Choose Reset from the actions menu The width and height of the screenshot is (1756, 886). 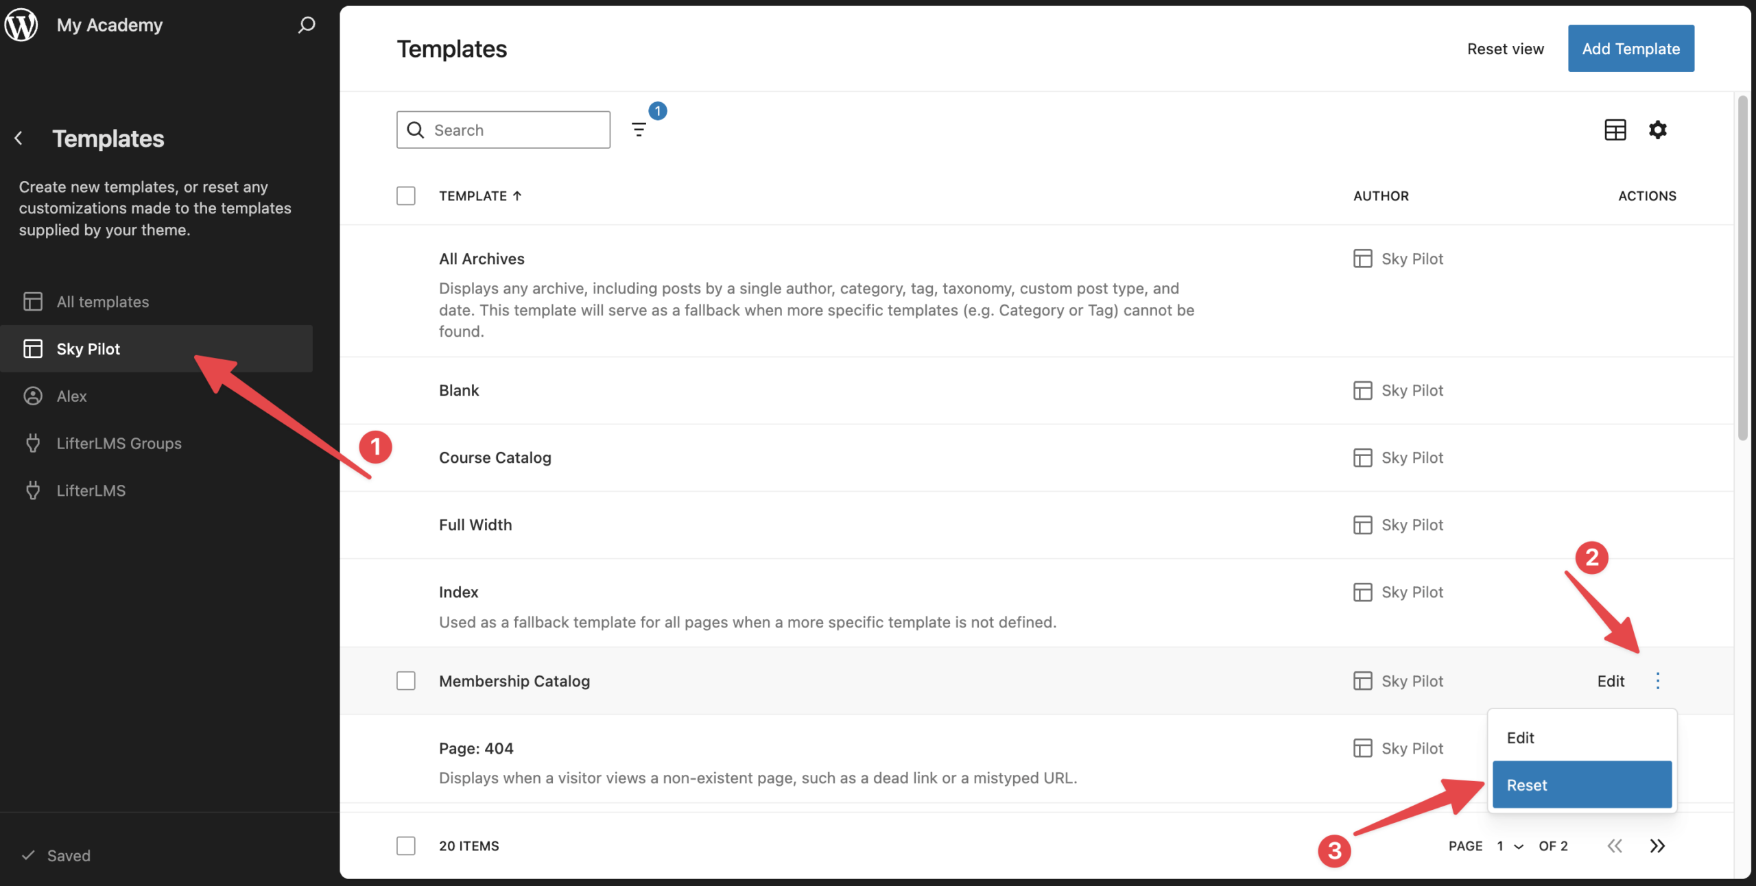point(1581,785)
